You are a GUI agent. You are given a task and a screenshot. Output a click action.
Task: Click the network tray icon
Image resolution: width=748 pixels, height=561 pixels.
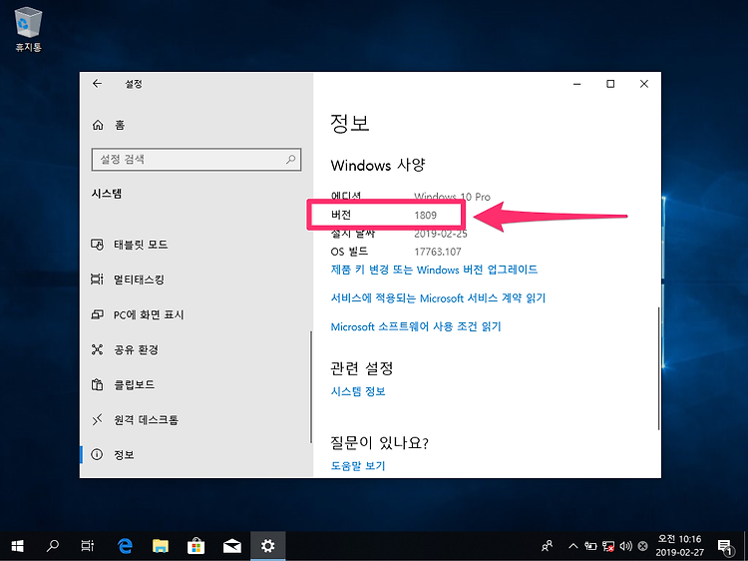click(x=608, y=546)
